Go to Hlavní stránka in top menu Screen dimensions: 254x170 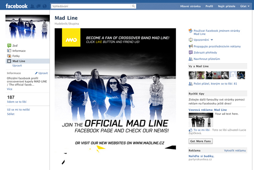coord(190,6)
